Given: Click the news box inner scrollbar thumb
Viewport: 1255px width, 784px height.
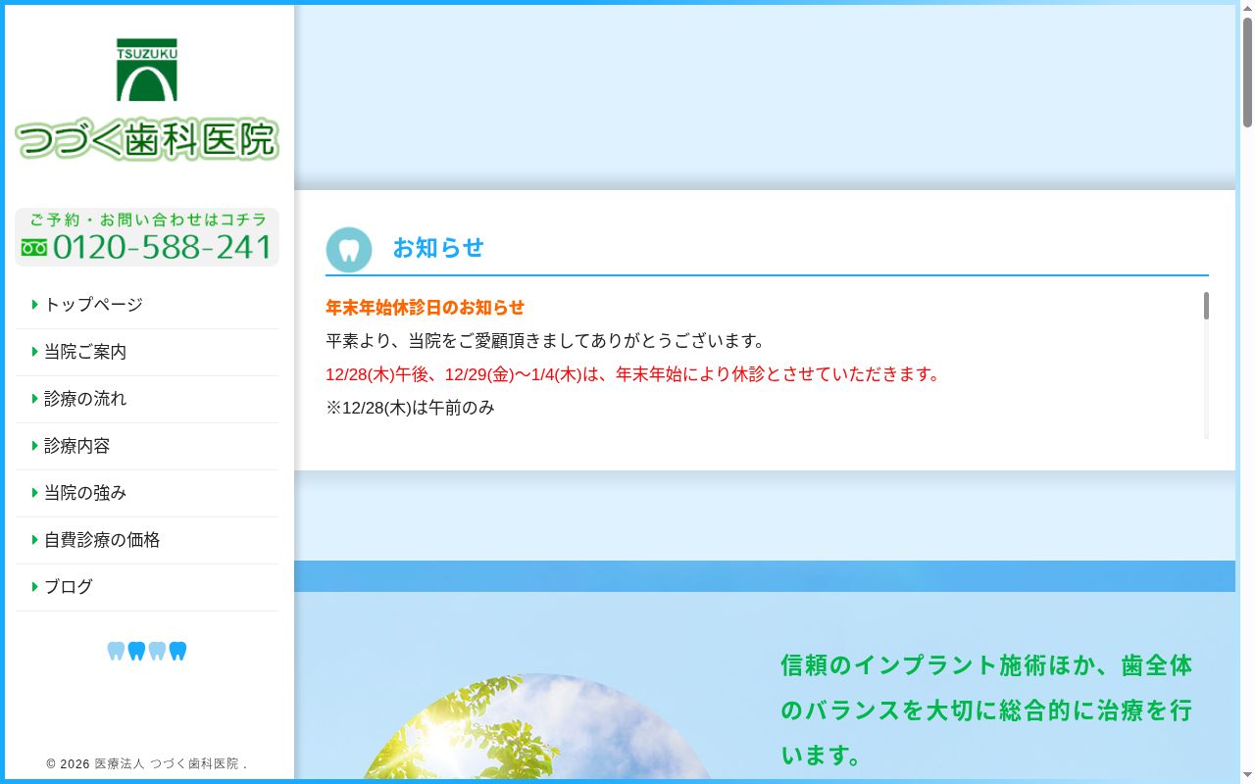Looking at the screenshot, I should pyautogui.click(x=1206, y=306).
